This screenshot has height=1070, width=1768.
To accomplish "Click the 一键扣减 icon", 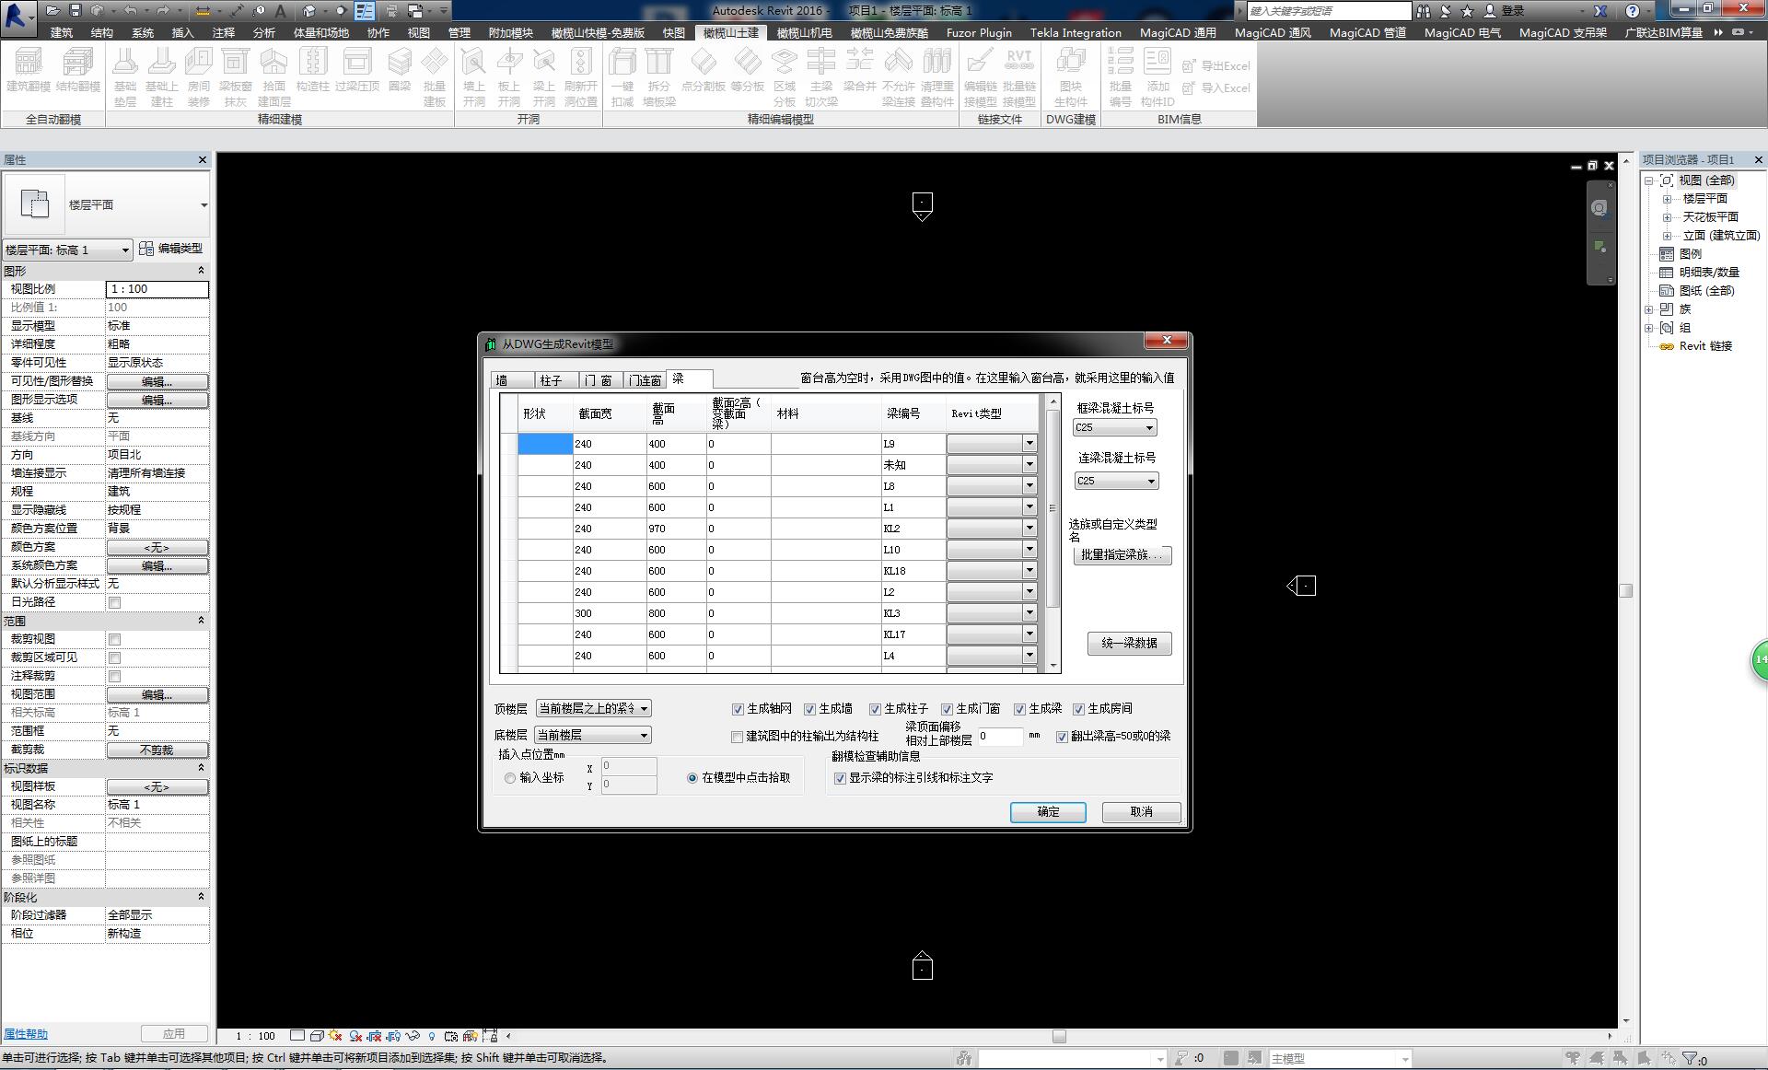I will pyautogui.click(x=622, y=77).
